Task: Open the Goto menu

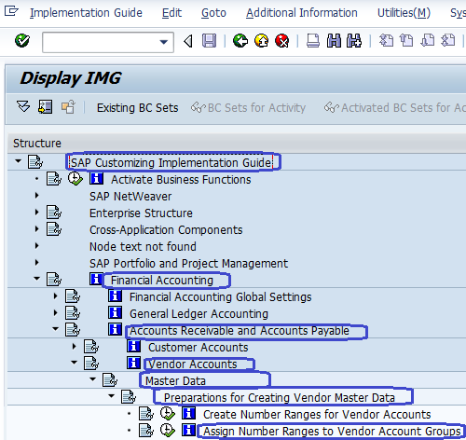Action: pos(213,13)
